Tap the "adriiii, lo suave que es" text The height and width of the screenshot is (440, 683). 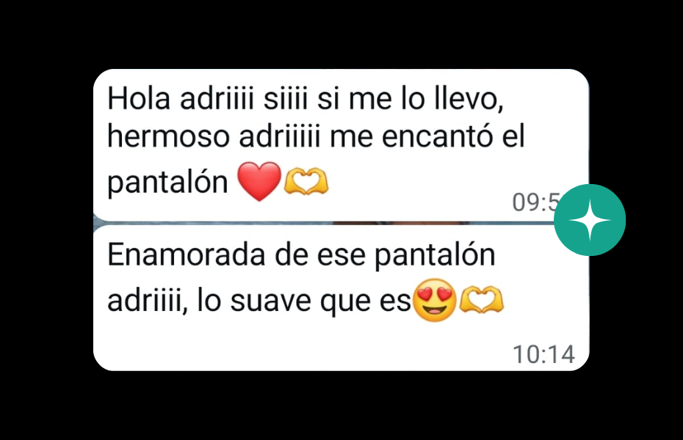[x=259, y=300]
